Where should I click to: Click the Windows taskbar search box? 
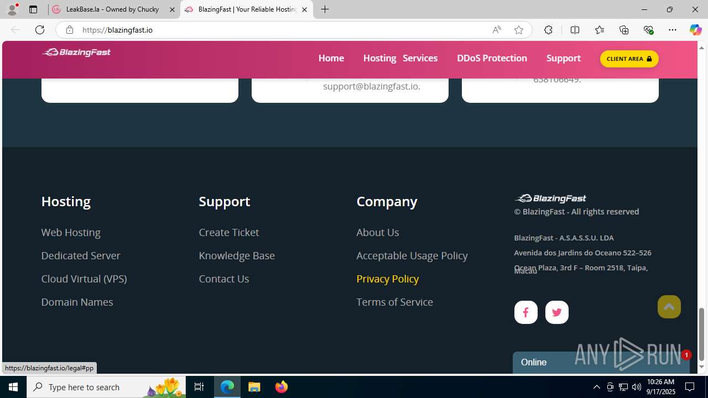[106, 387]
